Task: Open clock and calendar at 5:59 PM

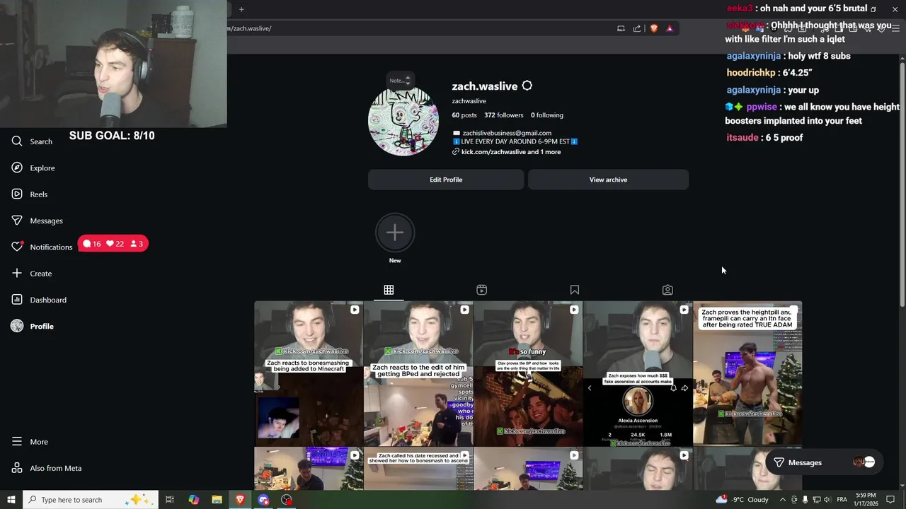Action: 866,500
